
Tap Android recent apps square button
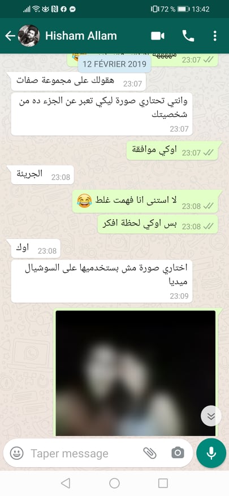[163, 483]
